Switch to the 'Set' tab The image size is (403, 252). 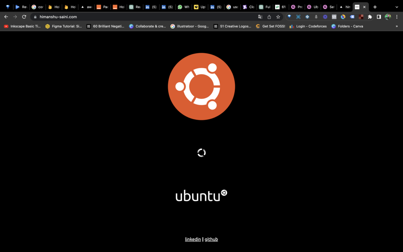click(x=329, y=7)
